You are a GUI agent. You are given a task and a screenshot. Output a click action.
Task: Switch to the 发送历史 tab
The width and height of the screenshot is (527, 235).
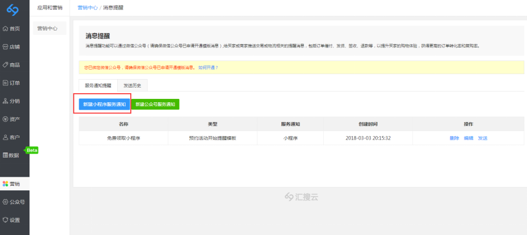132,85
